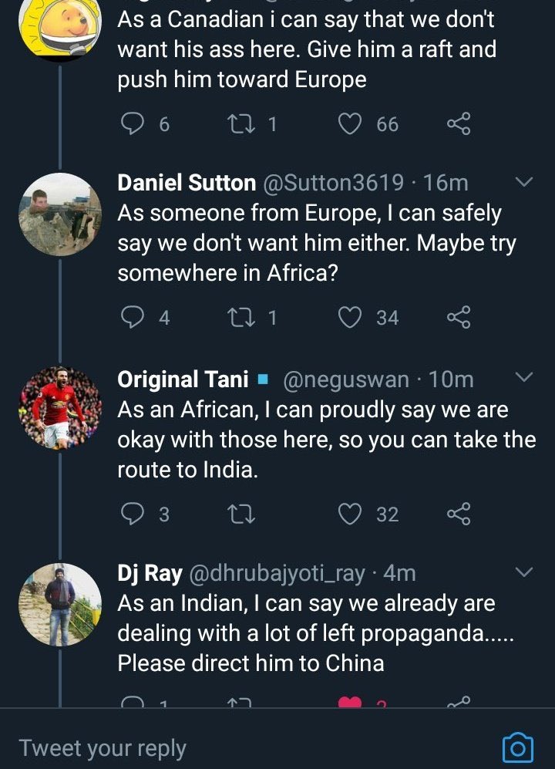Reply to Daniel Sutton's tweet
Viewport: 555px width, 769px height.
click(x=133, y=317)
